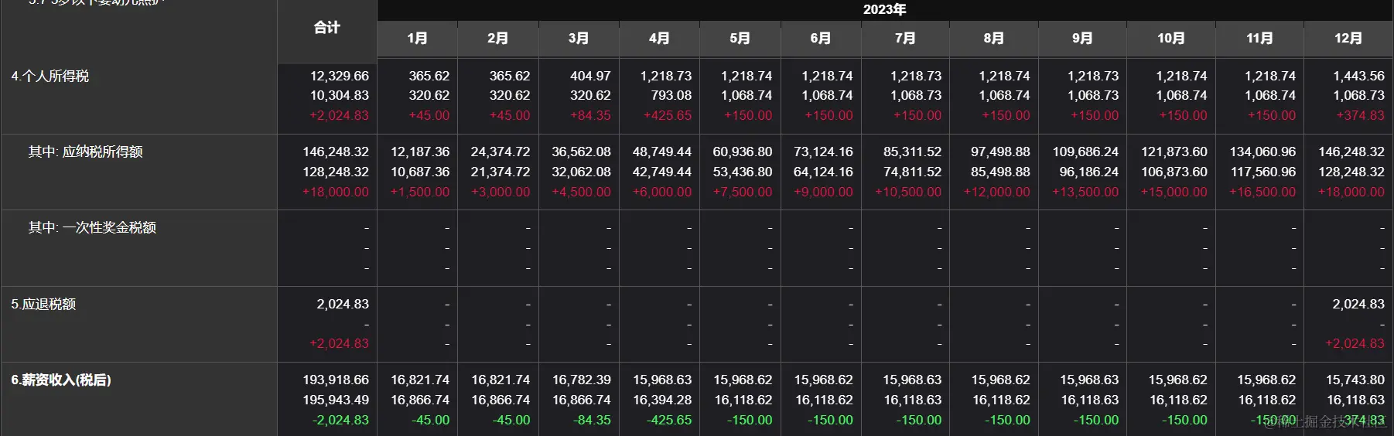
Task: Click the red difference +7,500.00
Action: click(743, 192)
